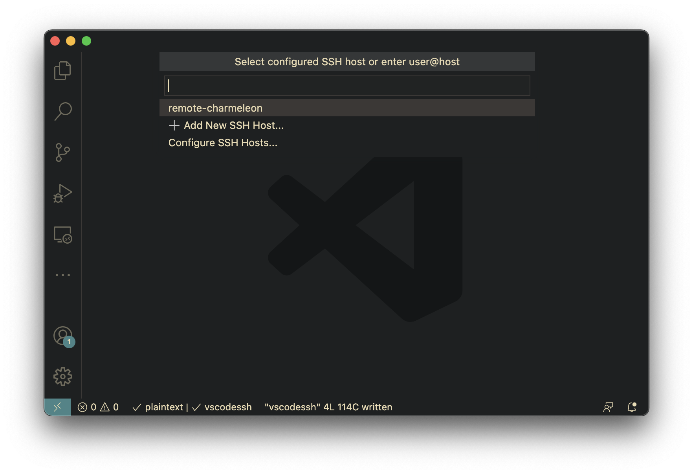Click the feedback icon in status bar
Image resolution: width=693 pixels, height=474 pixels.
(x=608, y=407)
